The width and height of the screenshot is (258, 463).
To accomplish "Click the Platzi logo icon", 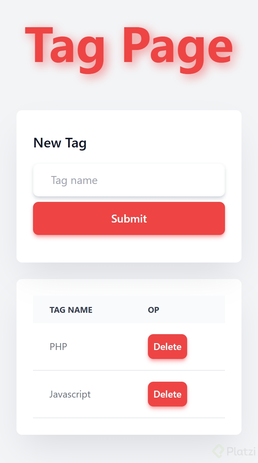I will pyautogui.click(x=219, y=451).
